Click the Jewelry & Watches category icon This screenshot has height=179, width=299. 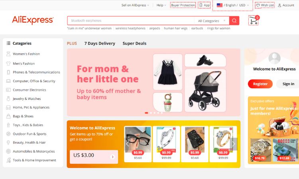click(8, 99)
